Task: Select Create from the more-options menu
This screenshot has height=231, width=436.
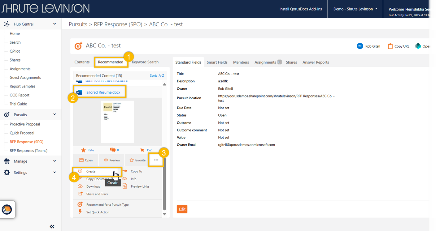Action: point(91,171)
